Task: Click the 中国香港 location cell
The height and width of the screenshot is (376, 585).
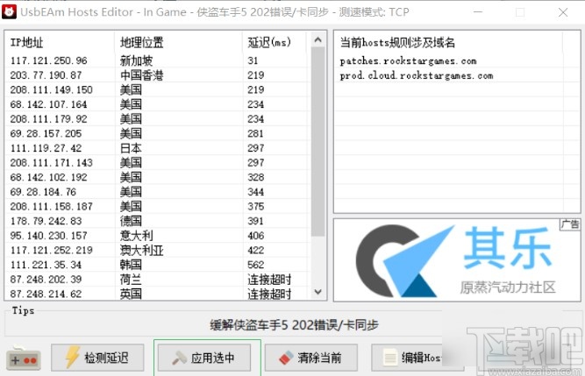Action: 142,74
